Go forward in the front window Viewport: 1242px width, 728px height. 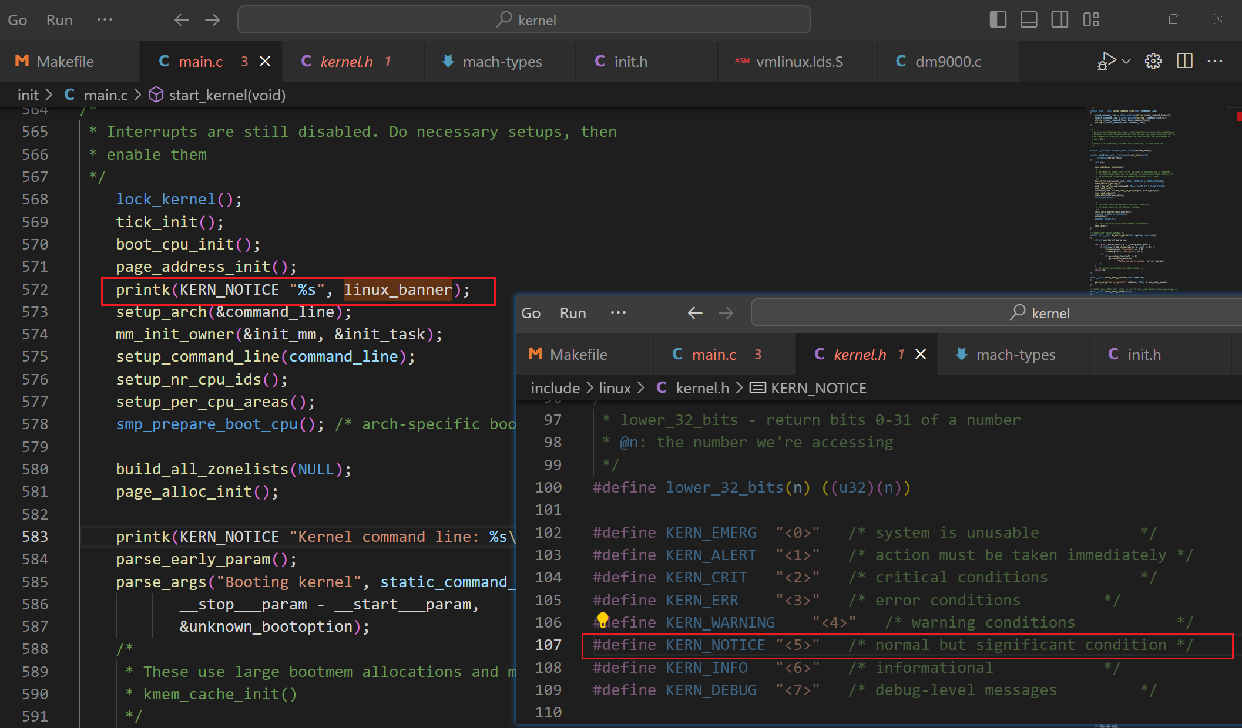(726, 313)
